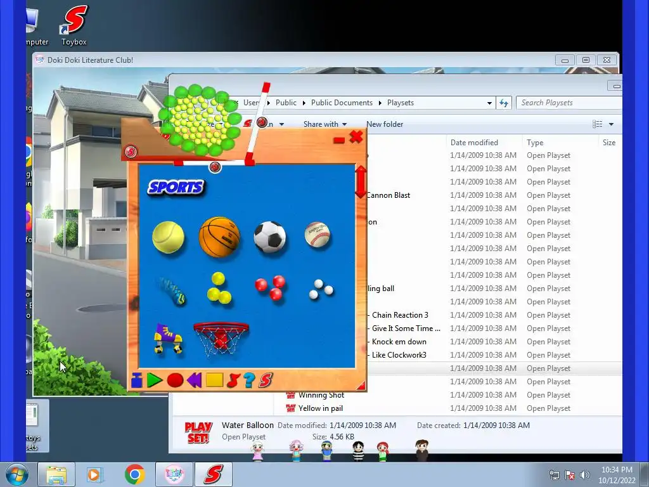649x487 pixels.
Task: Open the Toybox desktop shortcut
Action: point(74,25)
